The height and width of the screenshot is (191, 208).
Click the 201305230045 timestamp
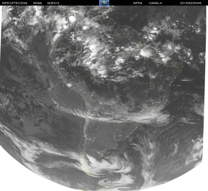[191, 3]
